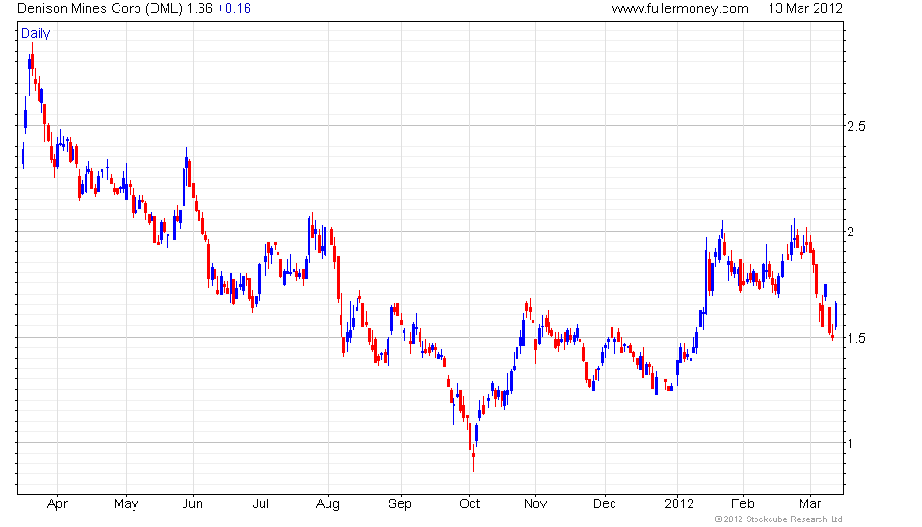Click the 'Jul' month label
This screenshot has width=922, height=527.
pos(261,504)
